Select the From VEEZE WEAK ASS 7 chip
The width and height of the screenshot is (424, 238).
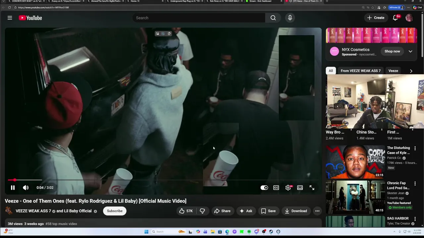click(360, 71)
